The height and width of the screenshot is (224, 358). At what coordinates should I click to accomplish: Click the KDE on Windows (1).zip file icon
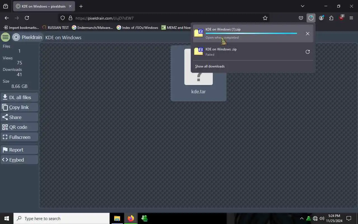(199, 33)
